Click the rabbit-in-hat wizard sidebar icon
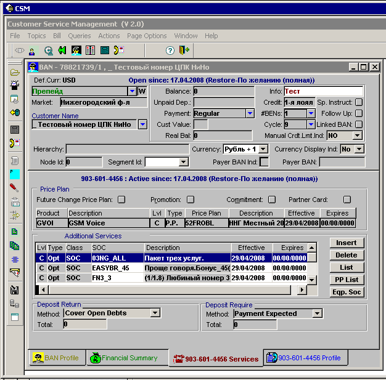 (x=15, y=85)
